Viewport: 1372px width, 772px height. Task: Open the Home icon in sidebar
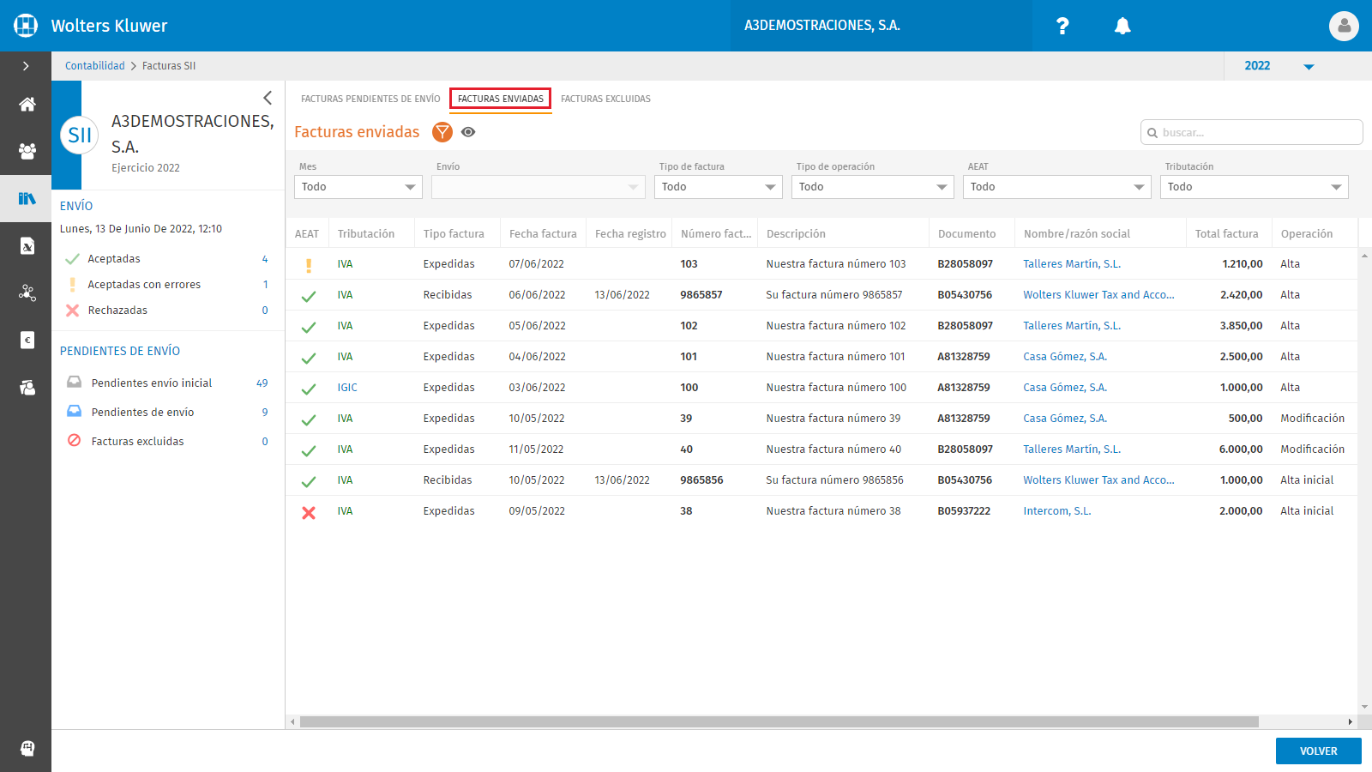tap(27, 105)
